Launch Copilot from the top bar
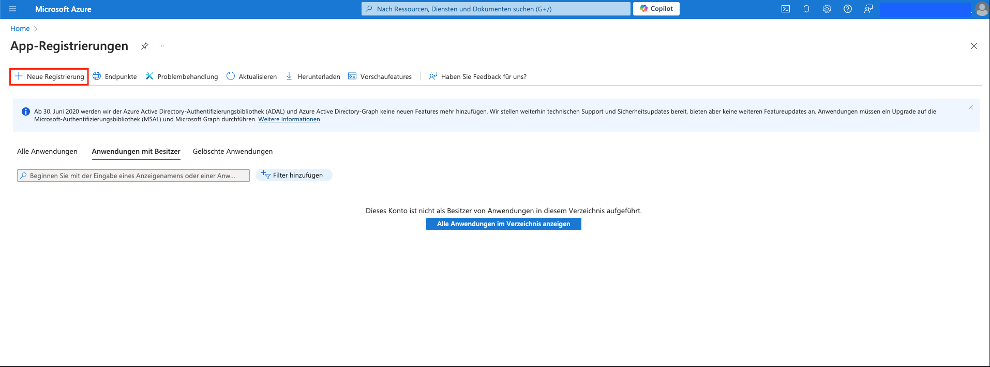 click(x=656, y=9)
